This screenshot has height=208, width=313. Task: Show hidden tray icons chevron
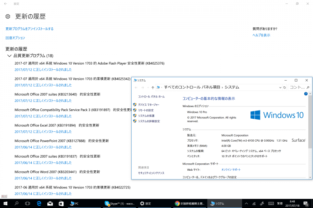(x=246, y=203)
